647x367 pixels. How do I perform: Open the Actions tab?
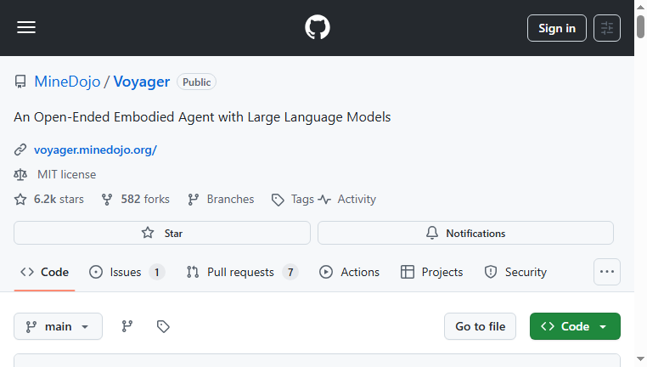[349, 272]
